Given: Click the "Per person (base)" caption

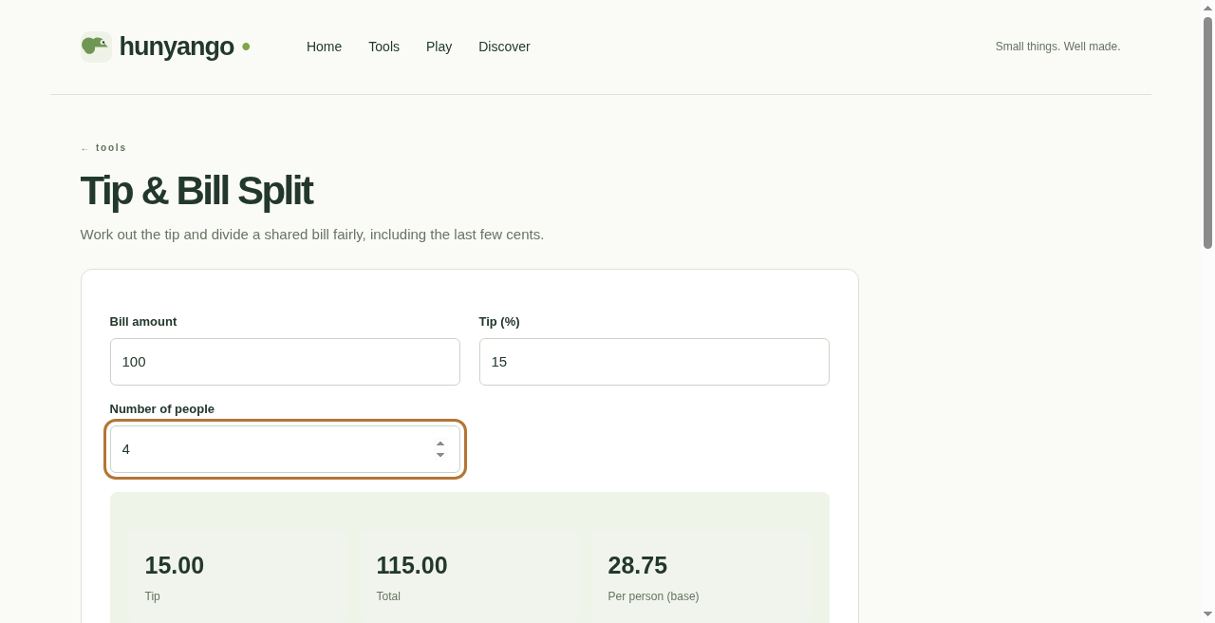Looking at the screenshot, I should [654, 596].
